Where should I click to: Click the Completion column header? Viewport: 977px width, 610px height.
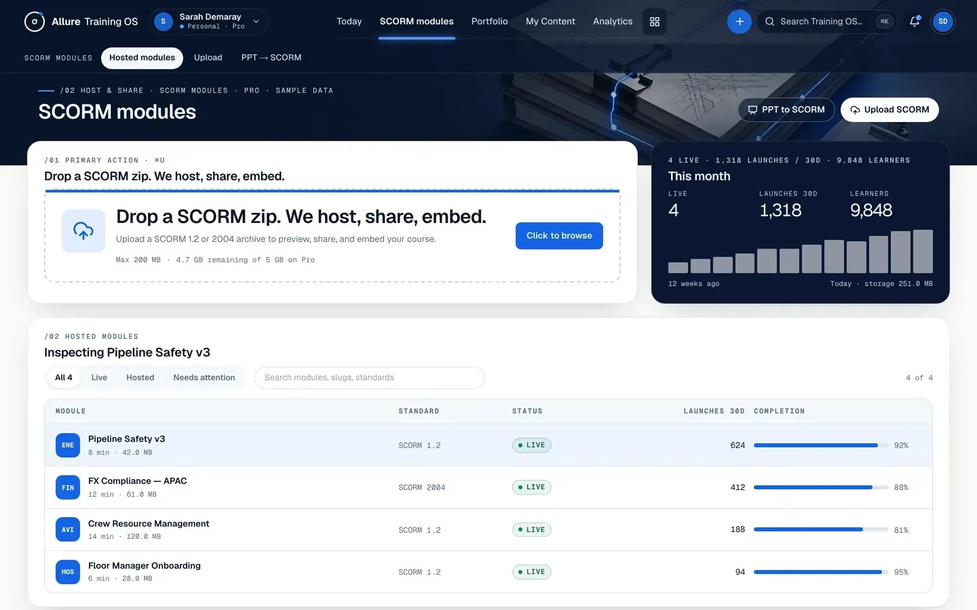coord(780,411)
